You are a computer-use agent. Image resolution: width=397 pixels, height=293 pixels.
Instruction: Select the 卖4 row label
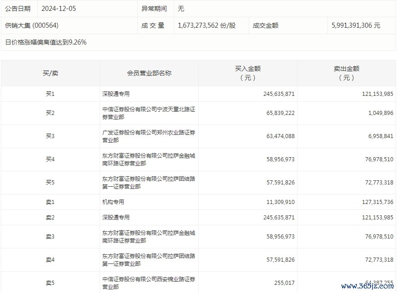tap(50, 259)
